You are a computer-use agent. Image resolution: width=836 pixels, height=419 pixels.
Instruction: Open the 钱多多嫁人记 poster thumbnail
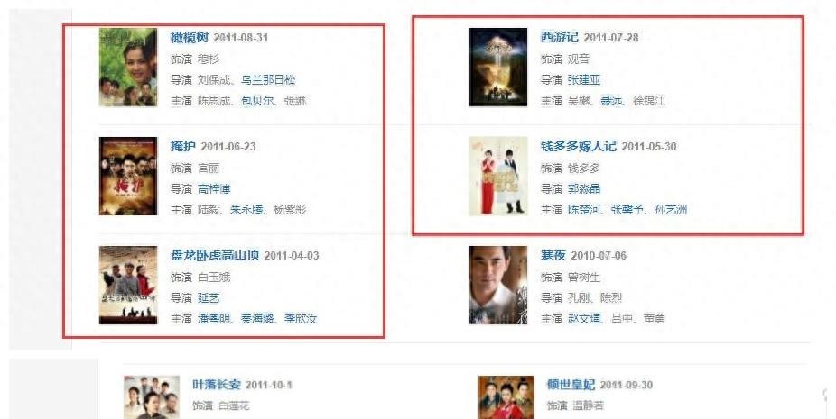pyautogui.click(x=498, y=177)
